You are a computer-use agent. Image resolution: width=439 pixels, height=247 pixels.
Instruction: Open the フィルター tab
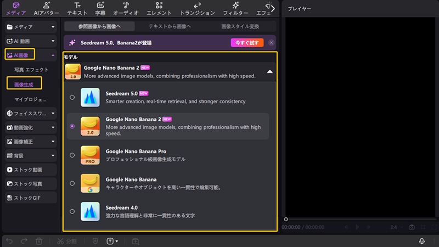pos(235,9)
